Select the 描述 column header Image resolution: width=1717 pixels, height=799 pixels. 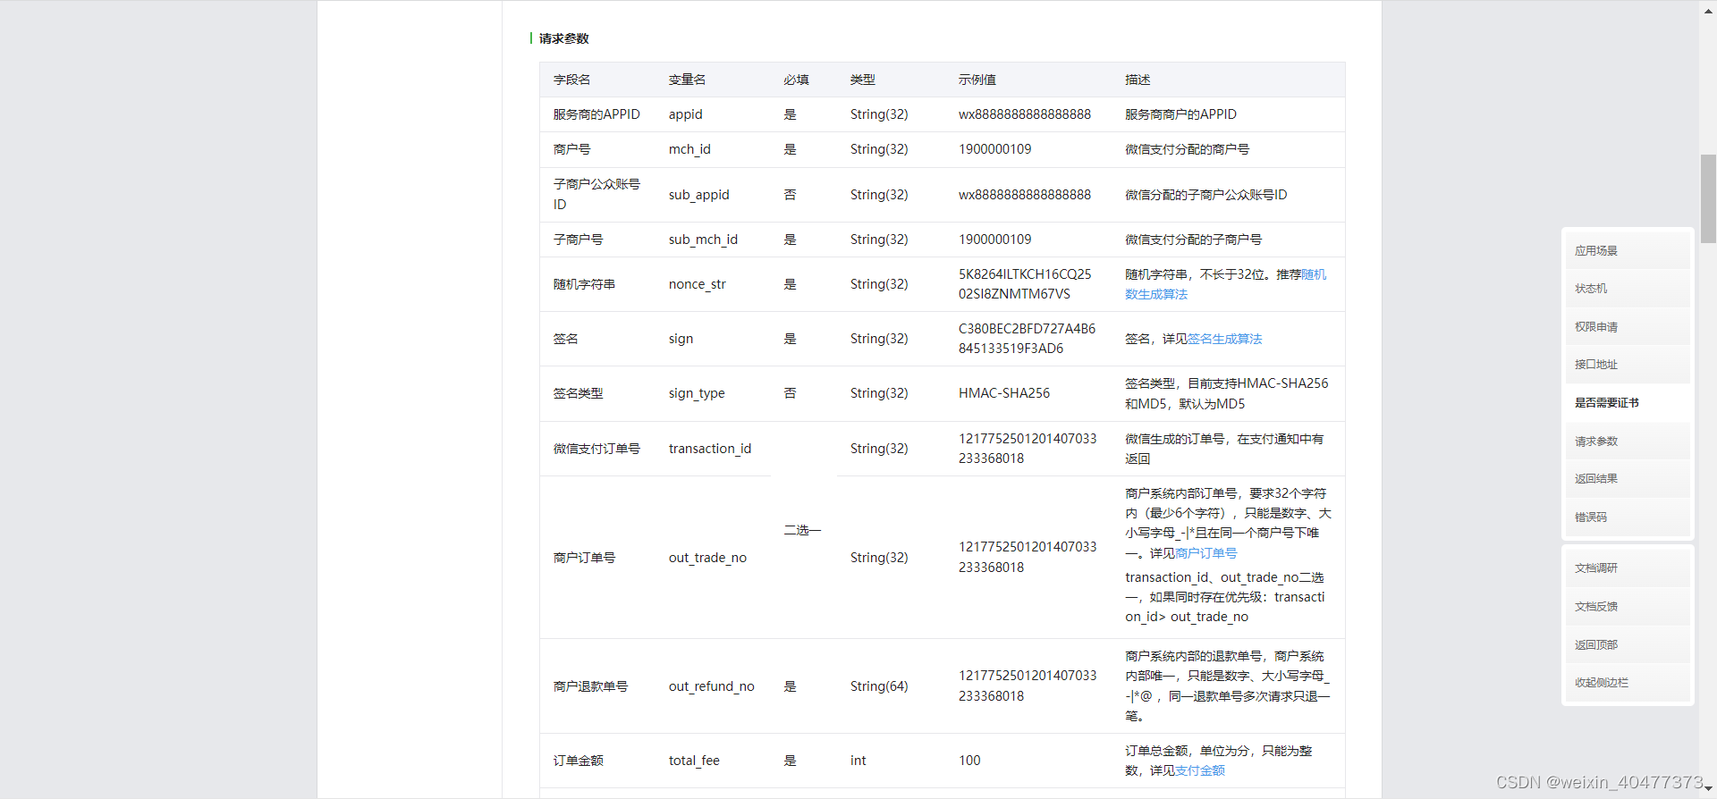(x=1138, y=80)
